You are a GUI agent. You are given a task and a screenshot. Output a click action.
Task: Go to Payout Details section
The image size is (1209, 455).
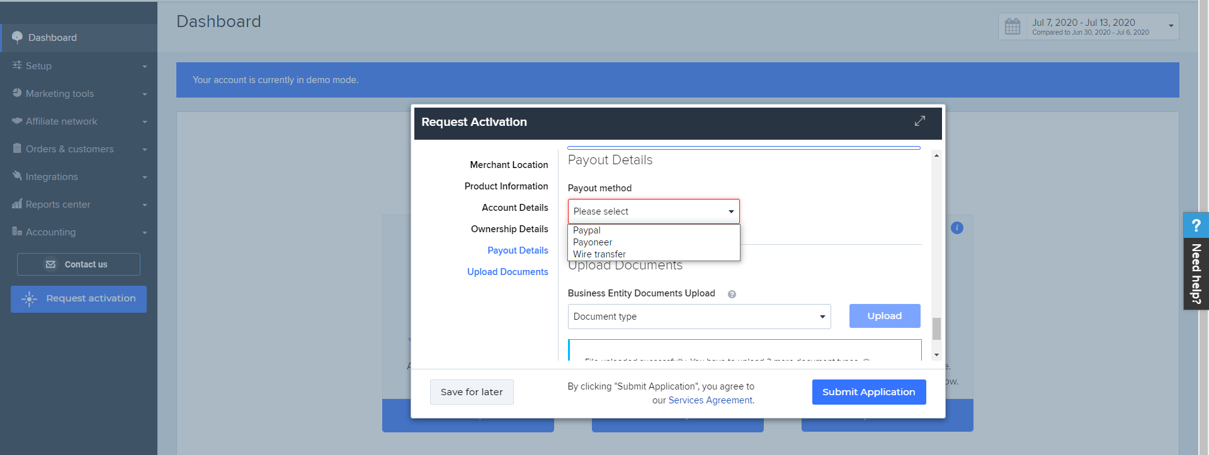coord(518,250)
